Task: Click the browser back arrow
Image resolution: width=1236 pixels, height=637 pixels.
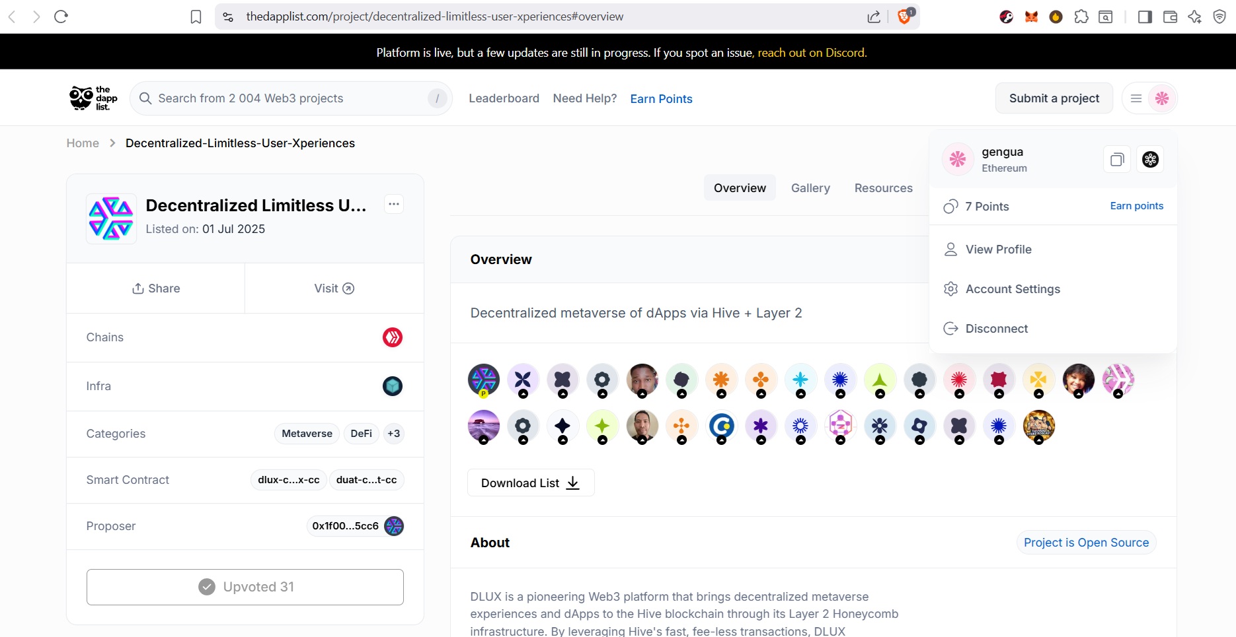Action: (12, 17)
